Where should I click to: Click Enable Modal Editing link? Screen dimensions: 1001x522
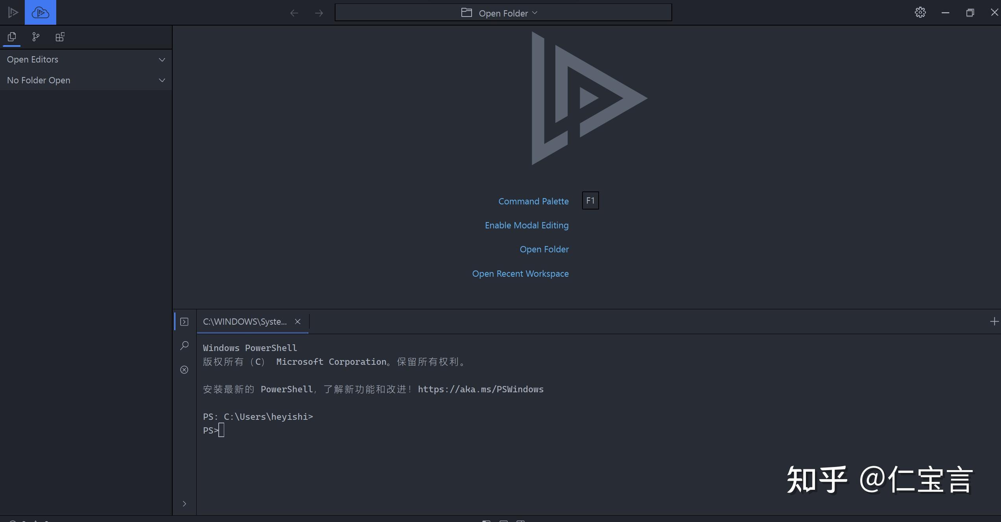526,225
